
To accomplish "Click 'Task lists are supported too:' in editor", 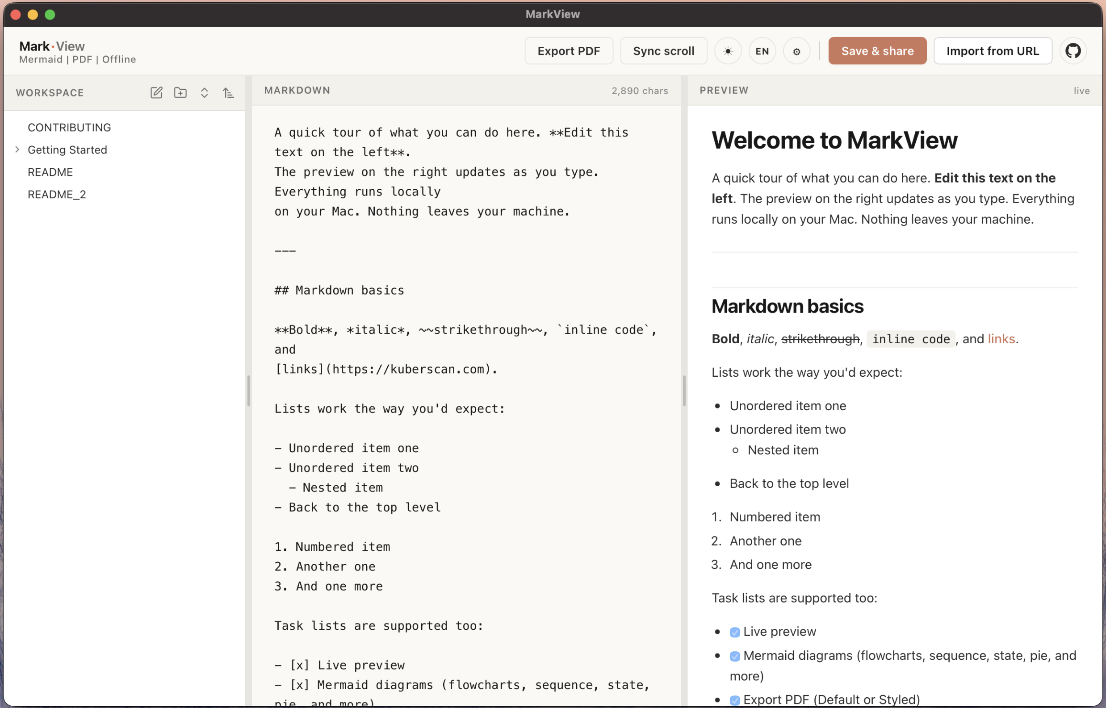I will pos(379,626).
